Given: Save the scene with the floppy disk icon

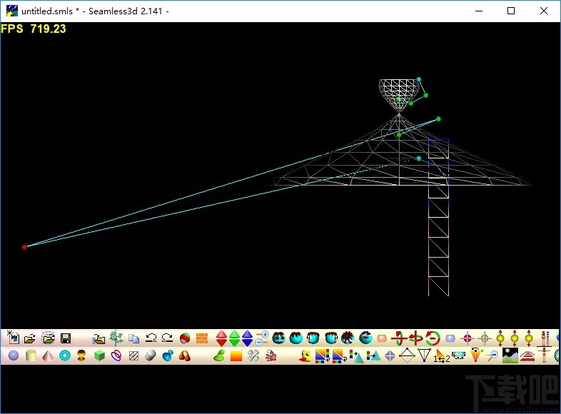Looking at the screenshot, I should tap(66, 338).
